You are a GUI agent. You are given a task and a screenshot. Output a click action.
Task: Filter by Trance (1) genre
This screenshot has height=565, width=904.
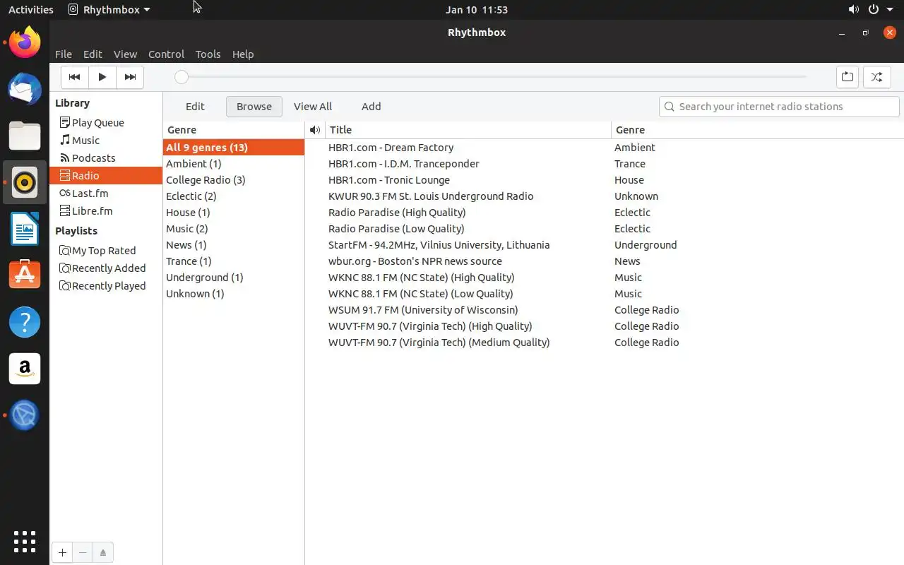coord(234,261)
